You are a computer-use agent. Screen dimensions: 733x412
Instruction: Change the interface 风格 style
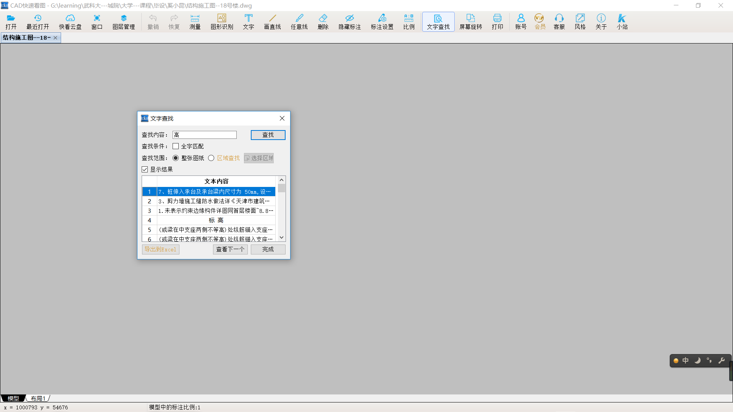click(580, 22)
